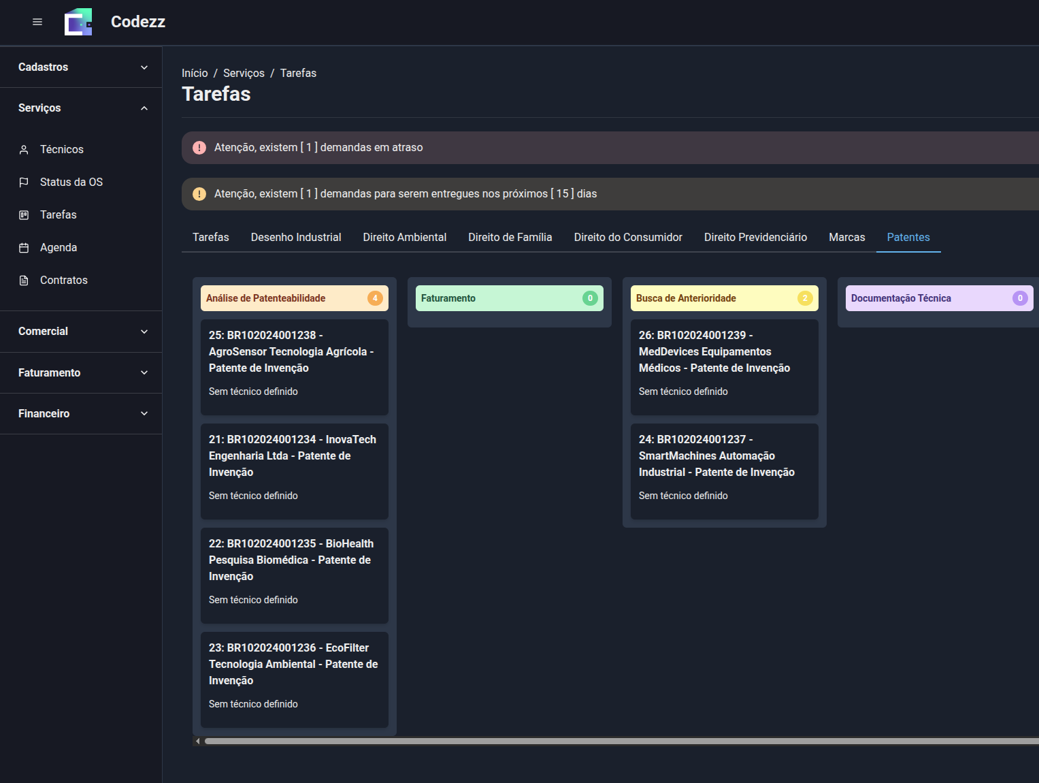Click the hamburger menu icon
This screenshot has width=1039, height=783.
(37, 22)
